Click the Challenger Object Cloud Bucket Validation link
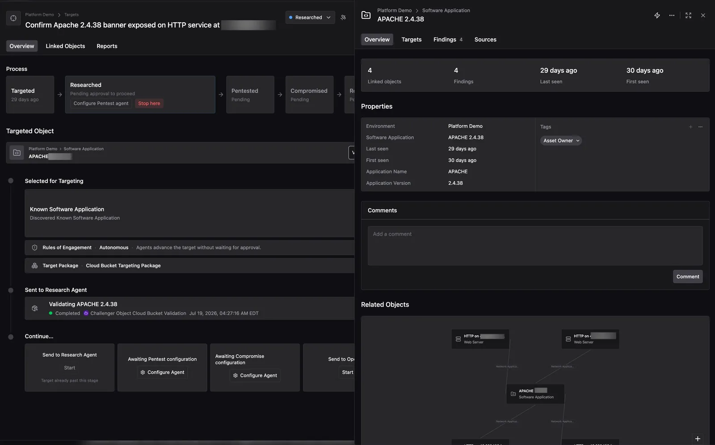715x445 pixels. pyautogui.click(x=138, y=313)
